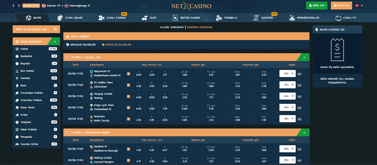Click the Kayıt Ol register button
Screen dimensions: 377x165
[x=341, y=6]
